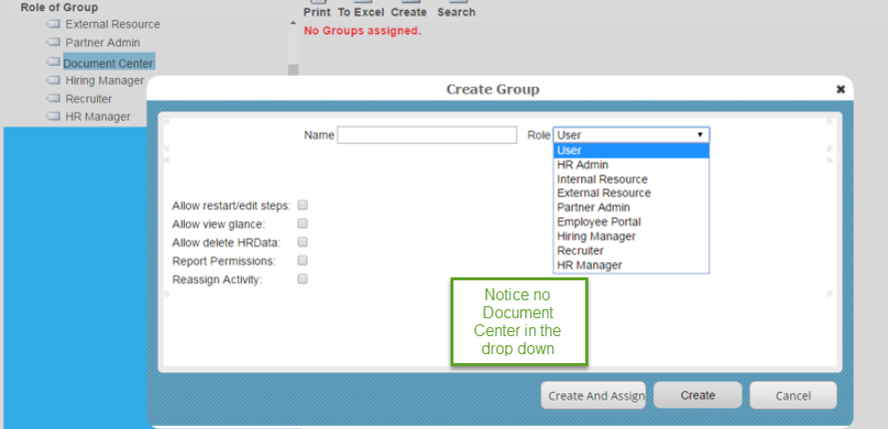888x429 pixels.
Task: Click the Role of Group heading
Action: [x=59, y=7]
